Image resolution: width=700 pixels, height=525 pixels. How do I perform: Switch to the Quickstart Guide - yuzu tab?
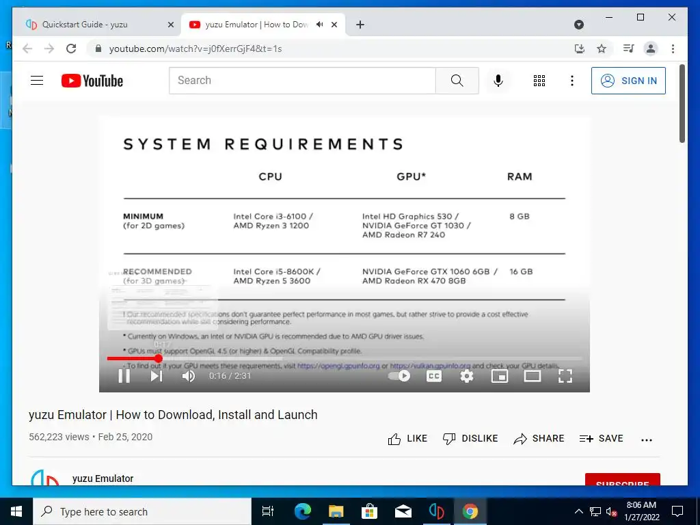[85, 25]
